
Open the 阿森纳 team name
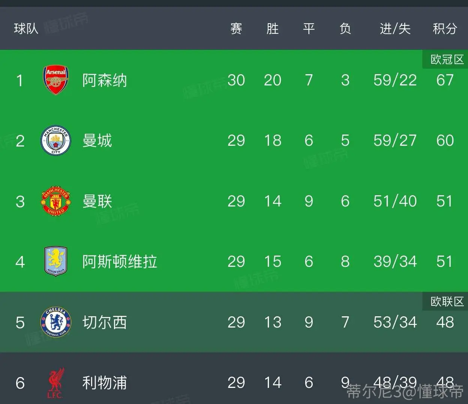(105, 80)
